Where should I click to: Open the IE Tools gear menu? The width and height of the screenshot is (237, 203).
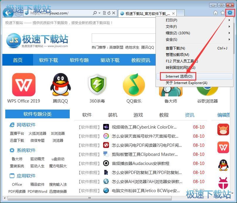click(x=230, y=13)
